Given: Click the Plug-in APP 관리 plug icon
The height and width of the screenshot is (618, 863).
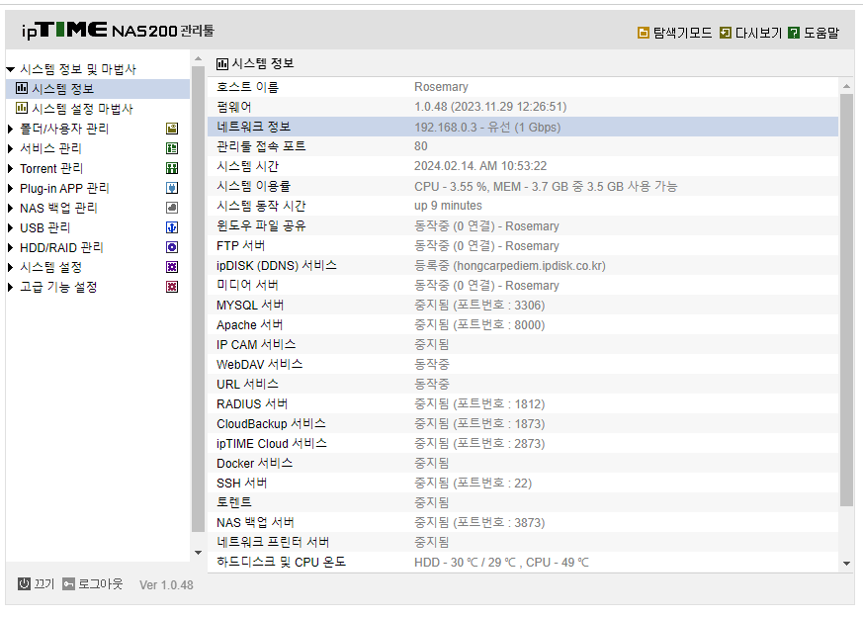Looking at the screenshot, I should coord(172,188).
